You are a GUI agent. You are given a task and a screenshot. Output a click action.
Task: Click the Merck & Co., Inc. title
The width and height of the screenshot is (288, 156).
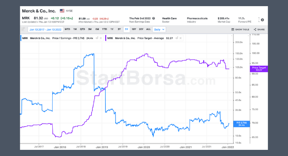tap(39, 11)
